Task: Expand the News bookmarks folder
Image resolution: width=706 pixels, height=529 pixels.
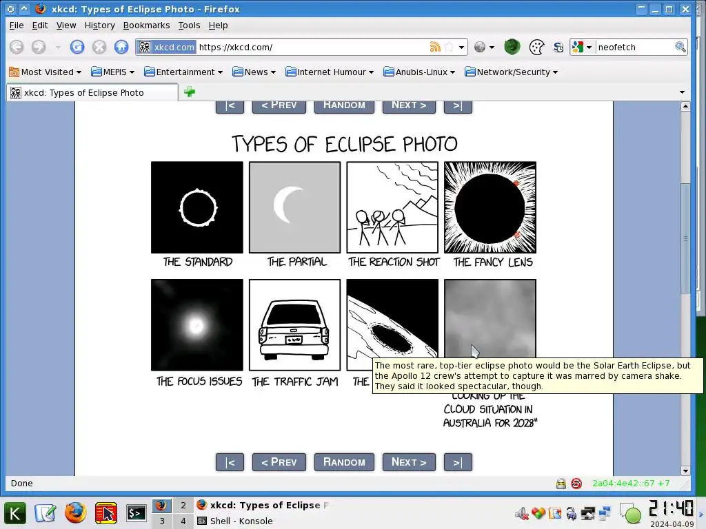Action: (x=254, y=72)
